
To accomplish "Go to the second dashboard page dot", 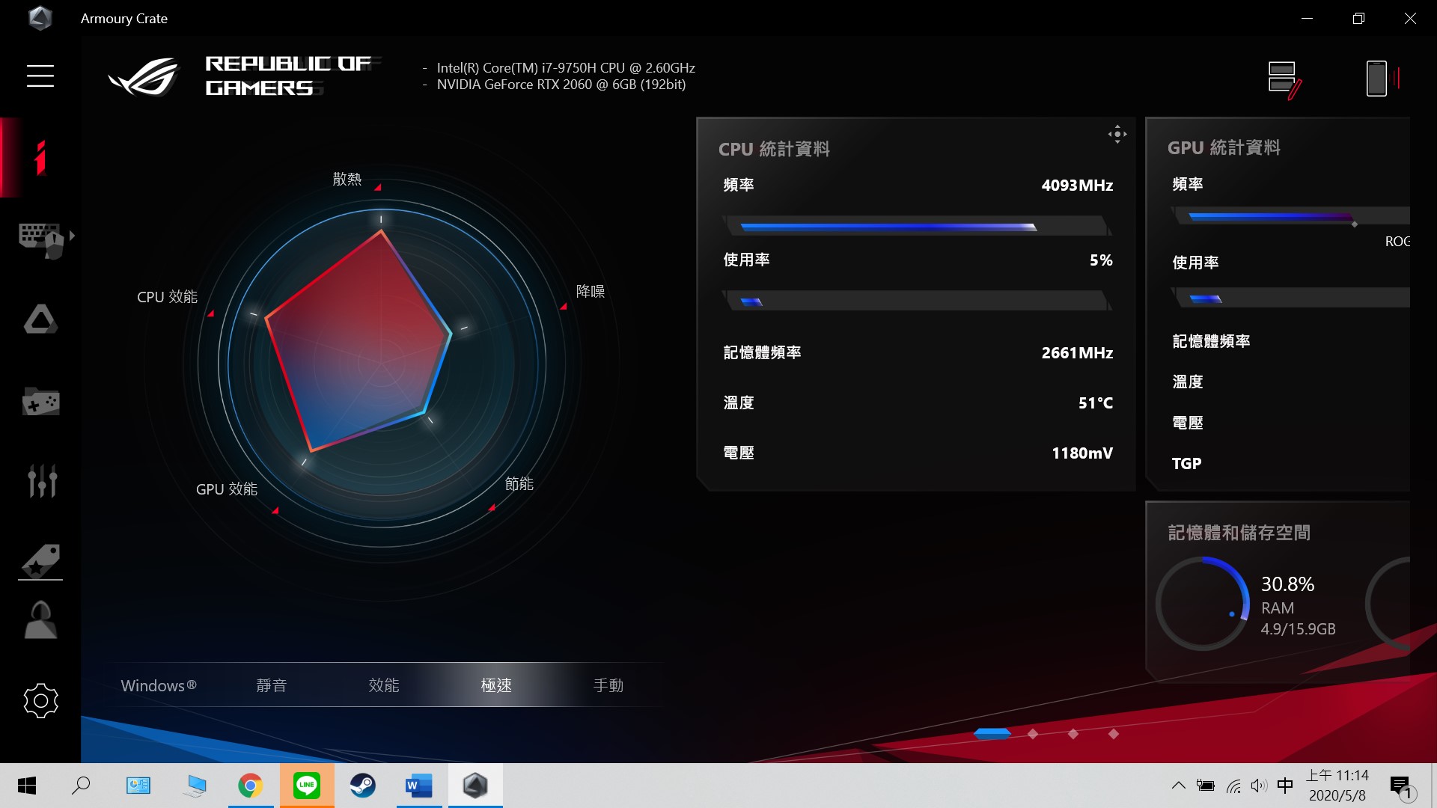I will tap(1033, 734).
